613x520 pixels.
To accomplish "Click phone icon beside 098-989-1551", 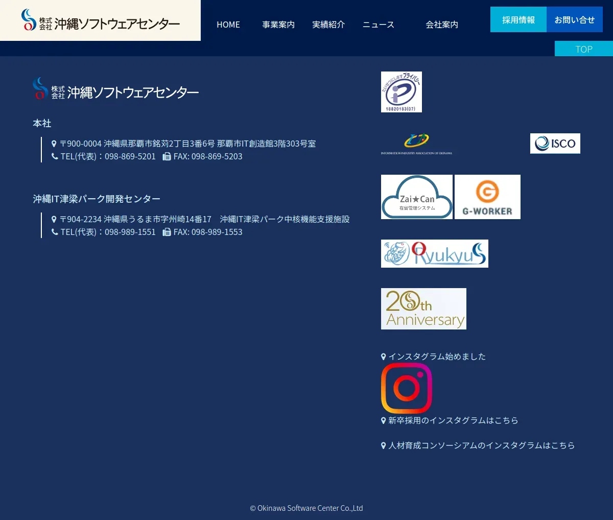I will coord(55,232).
